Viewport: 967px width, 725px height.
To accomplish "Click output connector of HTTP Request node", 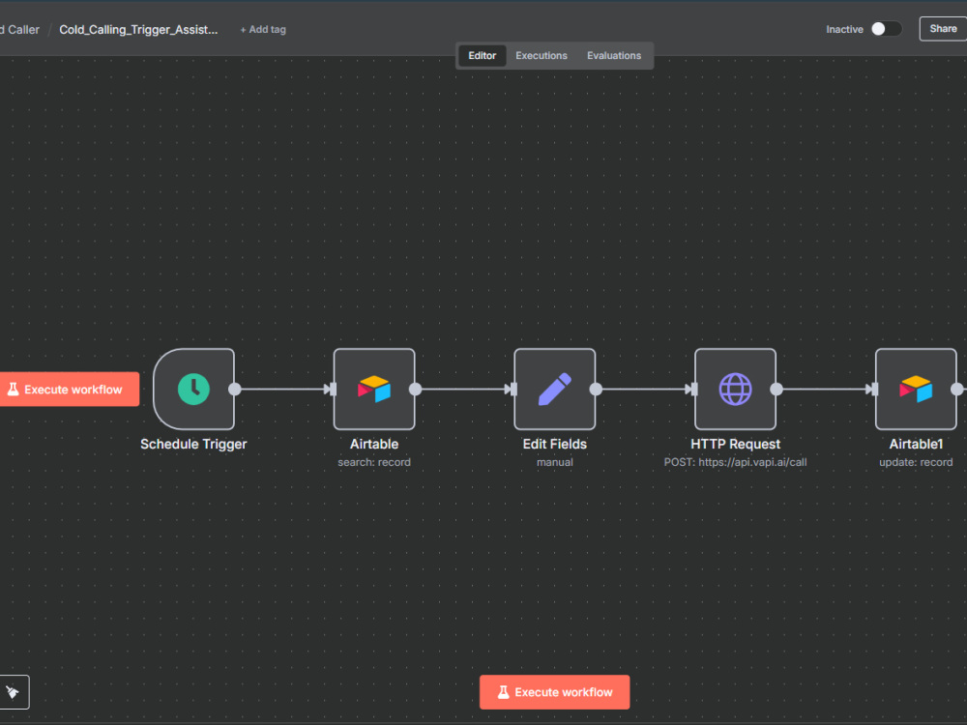I will 777,389.
